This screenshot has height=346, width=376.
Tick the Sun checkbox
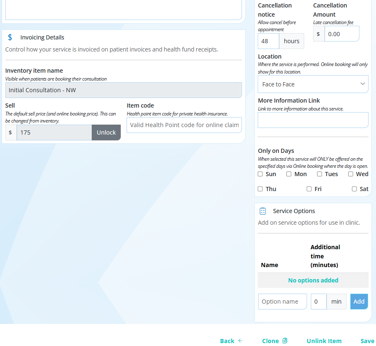260,174
